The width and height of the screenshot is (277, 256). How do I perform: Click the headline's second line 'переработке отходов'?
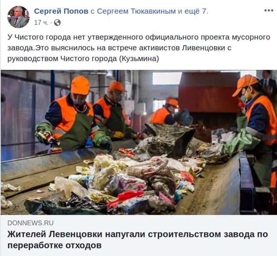55,245
